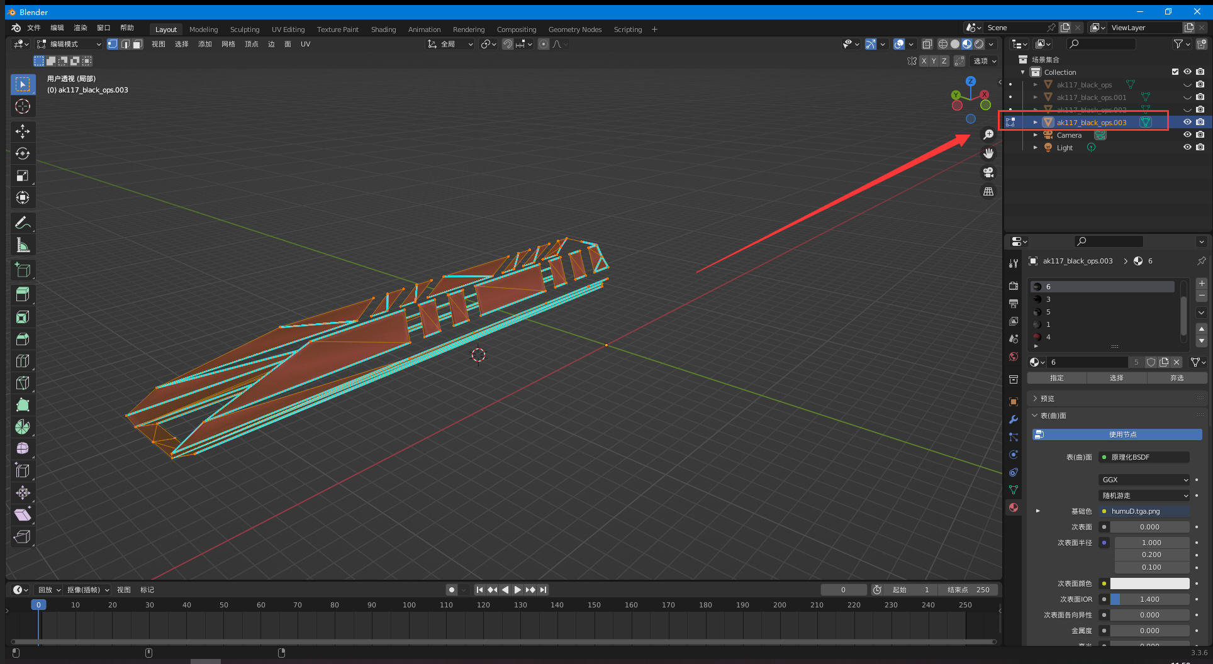
Task: Click the zoom magnifier gizmo in viewport
Action: 988,135
